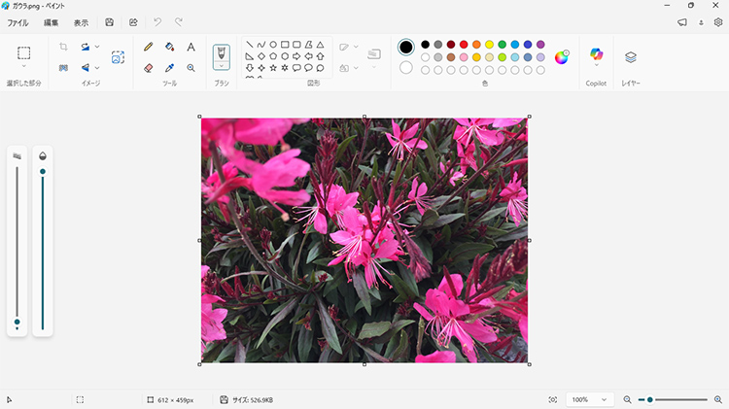Viewport: 729px width, 409px height.
Task: Activate the Color picker eyedropper tool
Action: [x=169, y=68]
